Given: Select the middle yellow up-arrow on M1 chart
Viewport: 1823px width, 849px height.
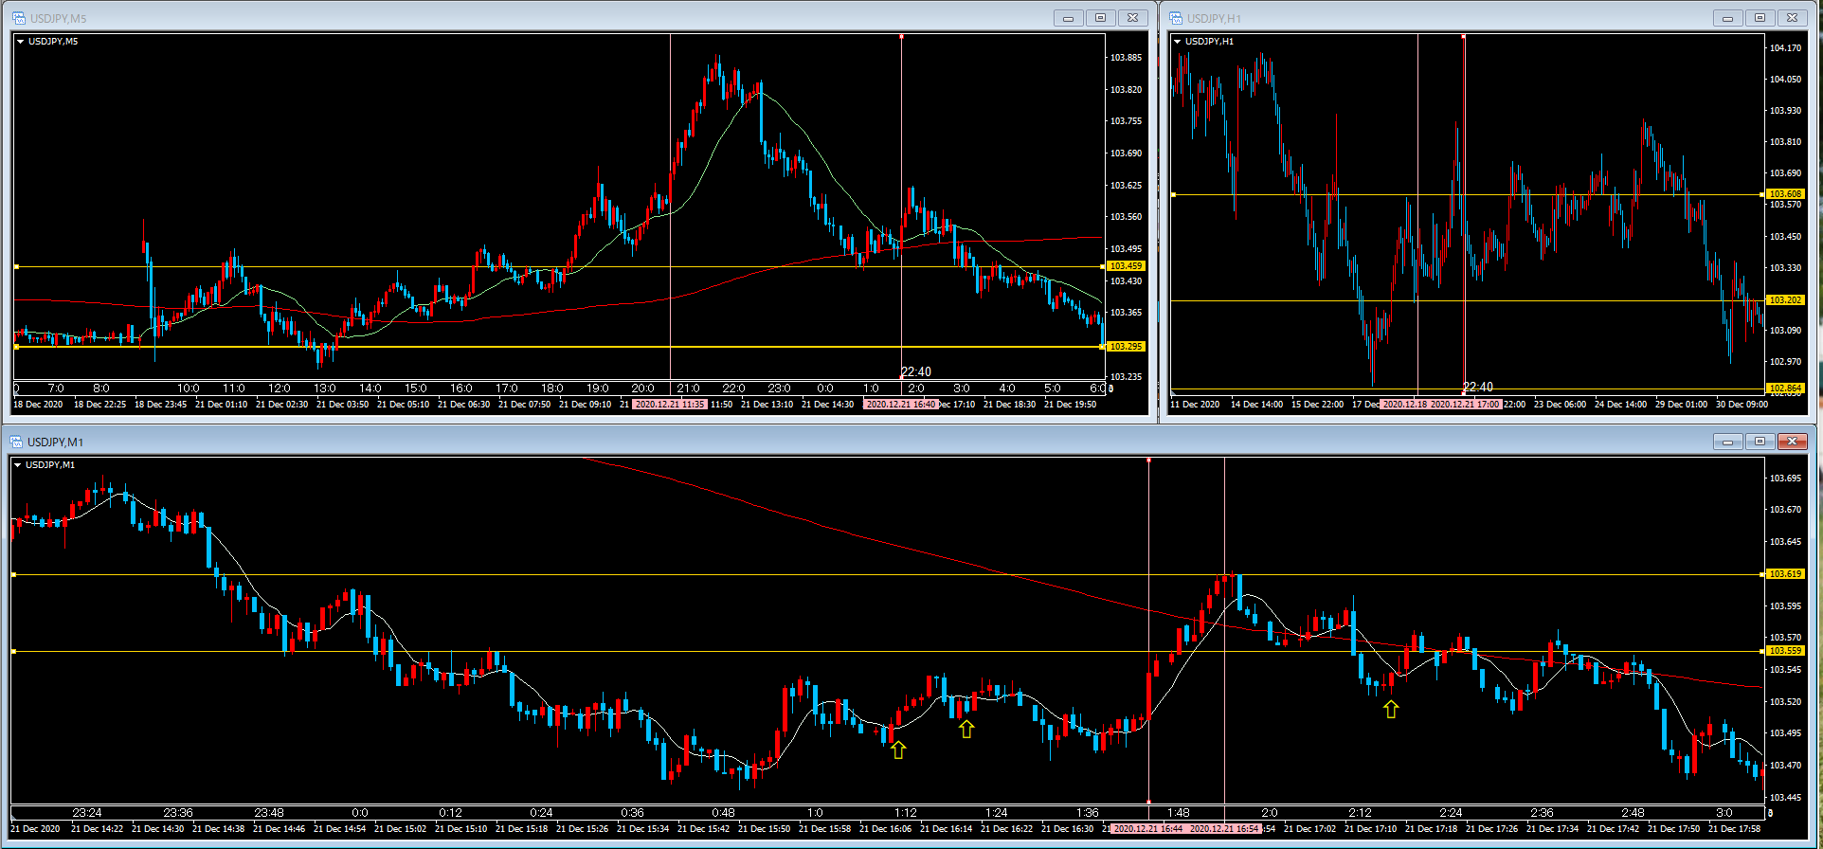Looking at the screenshot, I should 966,729.
